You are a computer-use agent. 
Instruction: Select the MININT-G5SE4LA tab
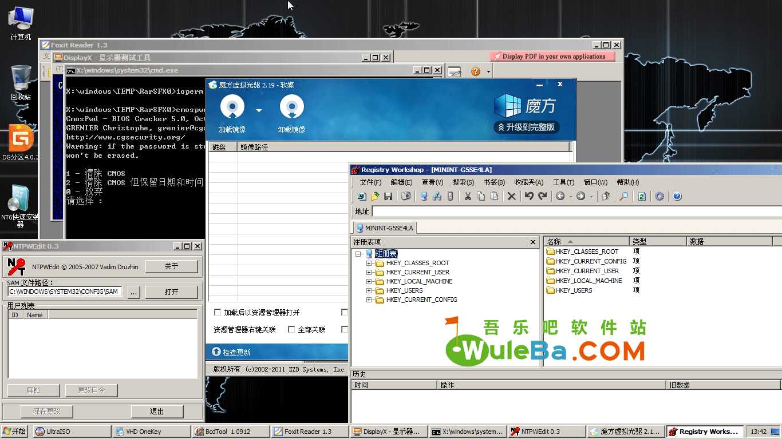pos(384,228)
